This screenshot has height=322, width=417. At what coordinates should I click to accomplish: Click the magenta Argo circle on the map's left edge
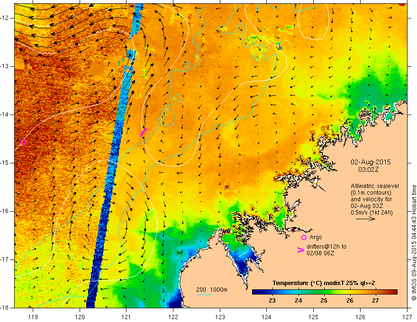click(x=23, y=142)
